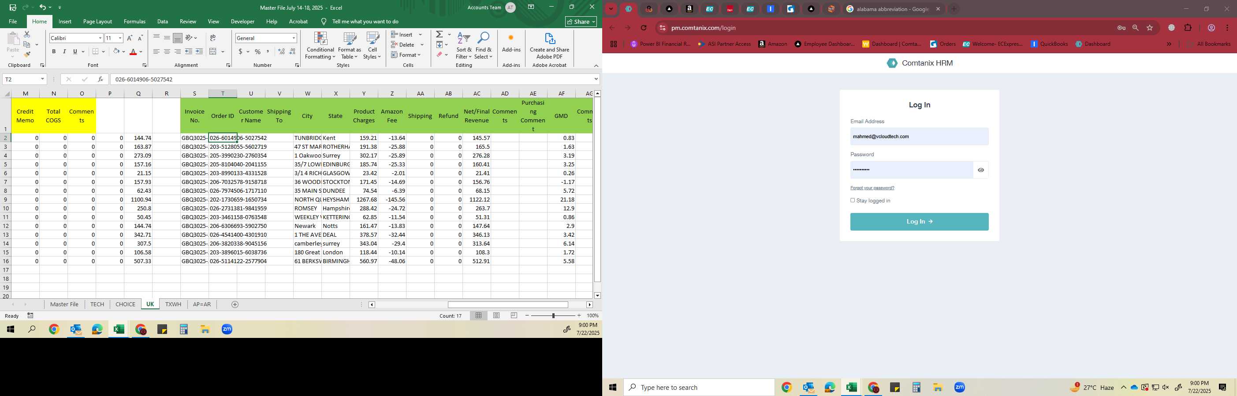Open the Formulas ribbon tab

134,22
